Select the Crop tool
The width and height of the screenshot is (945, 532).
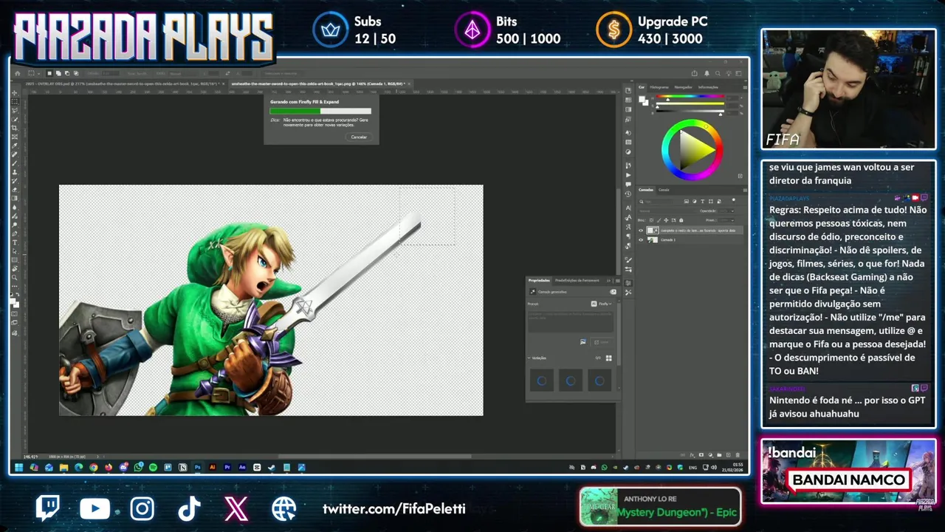(15, 128)
